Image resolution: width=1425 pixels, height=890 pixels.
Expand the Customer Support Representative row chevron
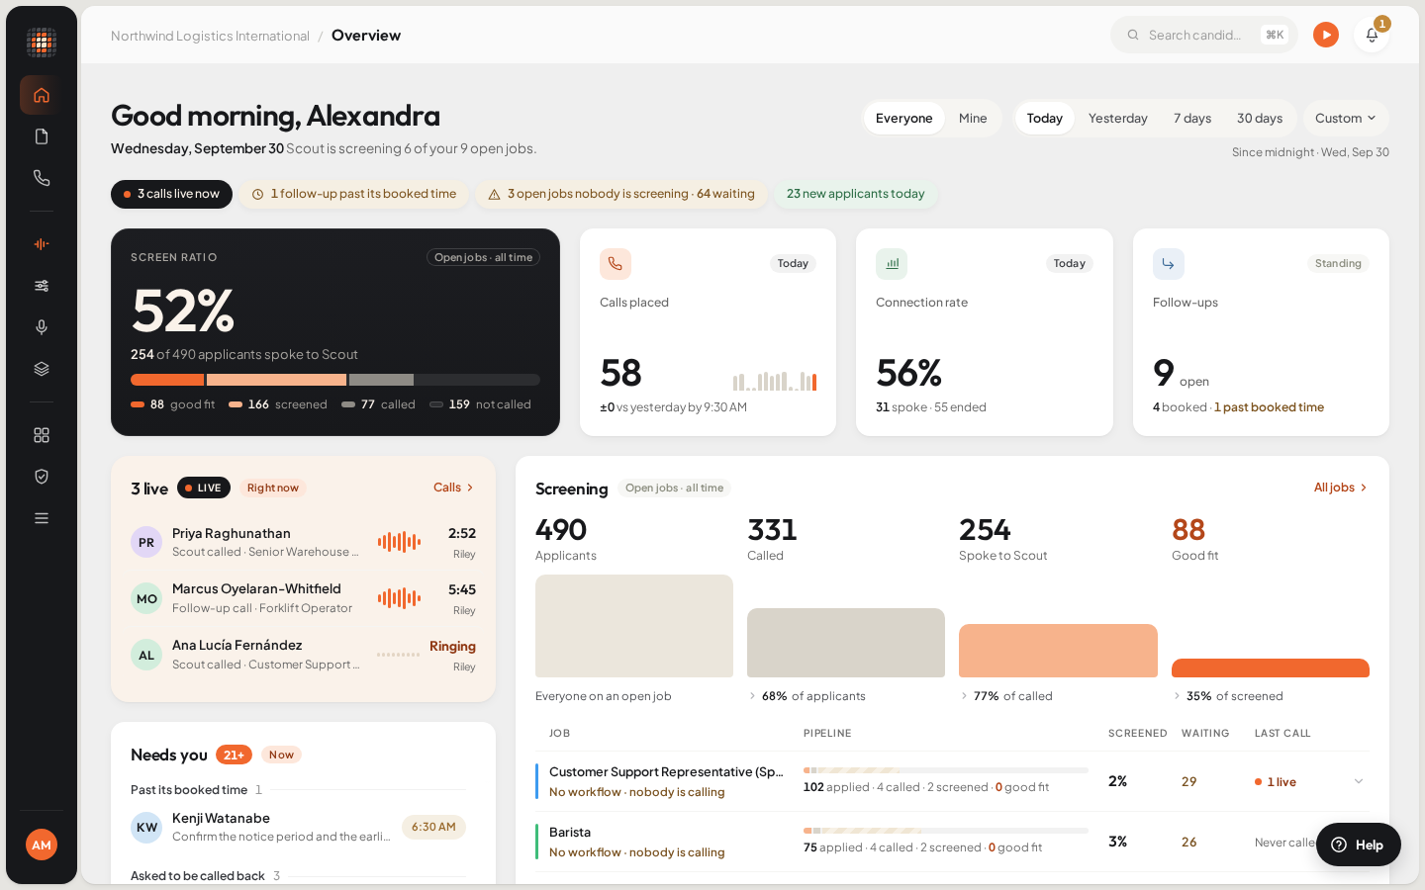(1359, 782)
